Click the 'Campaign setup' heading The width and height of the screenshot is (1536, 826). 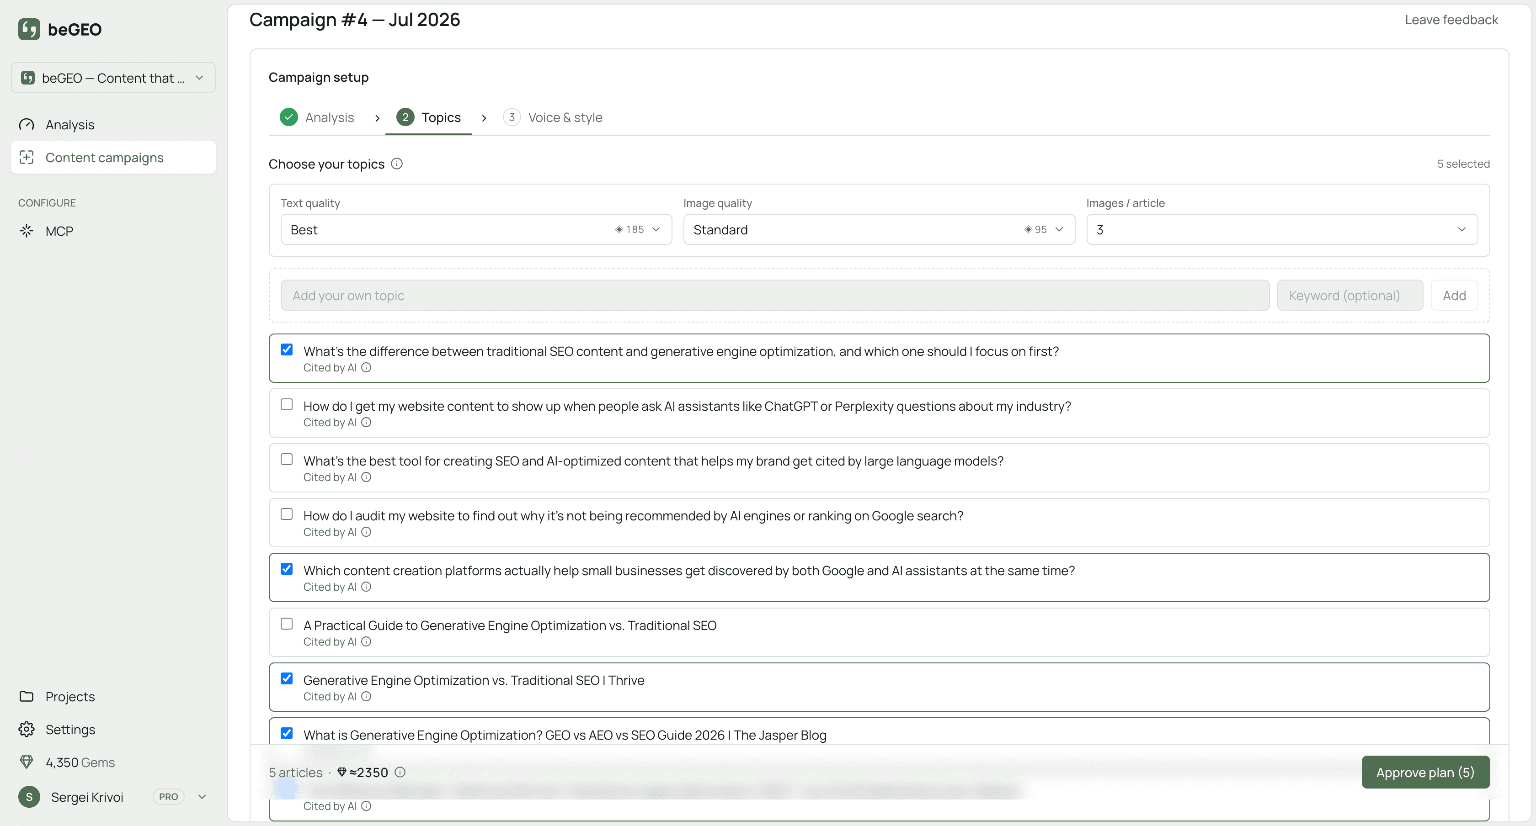pos(319,78)
